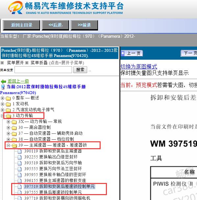Open 397719 拆卸和安装横向锁伺服电机
197x200 pixels.
click(x=57, y=198)
